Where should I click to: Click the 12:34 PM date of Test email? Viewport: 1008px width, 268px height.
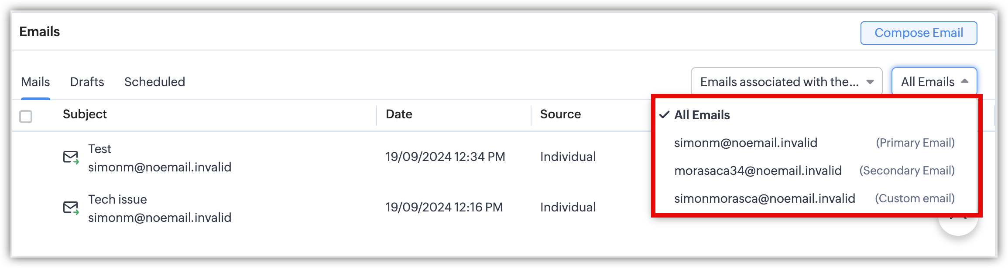click(x=445, y=157)
